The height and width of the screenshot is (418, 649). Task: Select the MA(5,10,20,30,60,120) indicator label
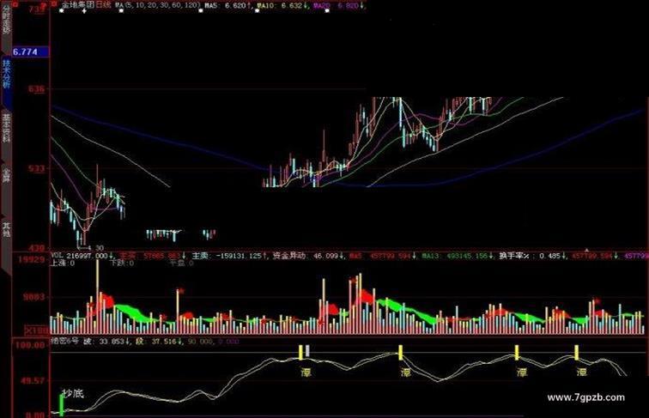[157, 5]
